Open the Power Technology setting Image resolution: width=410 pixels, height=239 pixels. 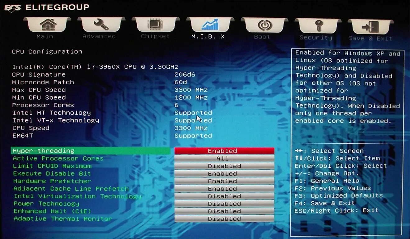224,204
